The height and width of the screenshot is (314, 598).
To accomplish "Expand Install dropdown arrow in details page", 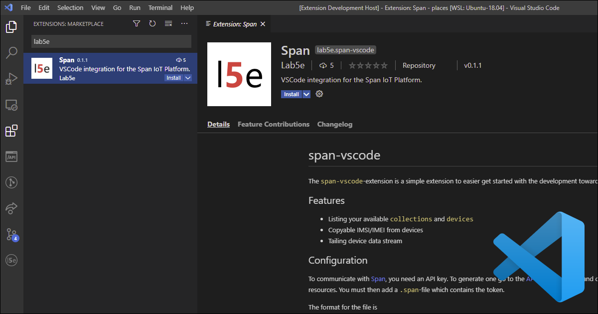I will pos(306,94).
